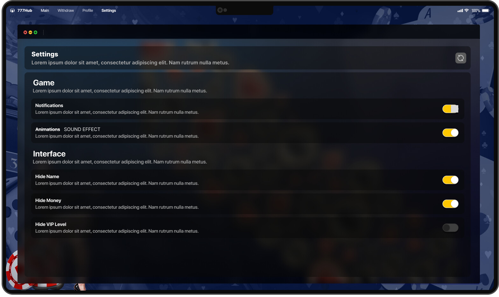Click the SOUND EFFECT label
This screenshot has width=499, height=297.
click(x=82, y=129)
